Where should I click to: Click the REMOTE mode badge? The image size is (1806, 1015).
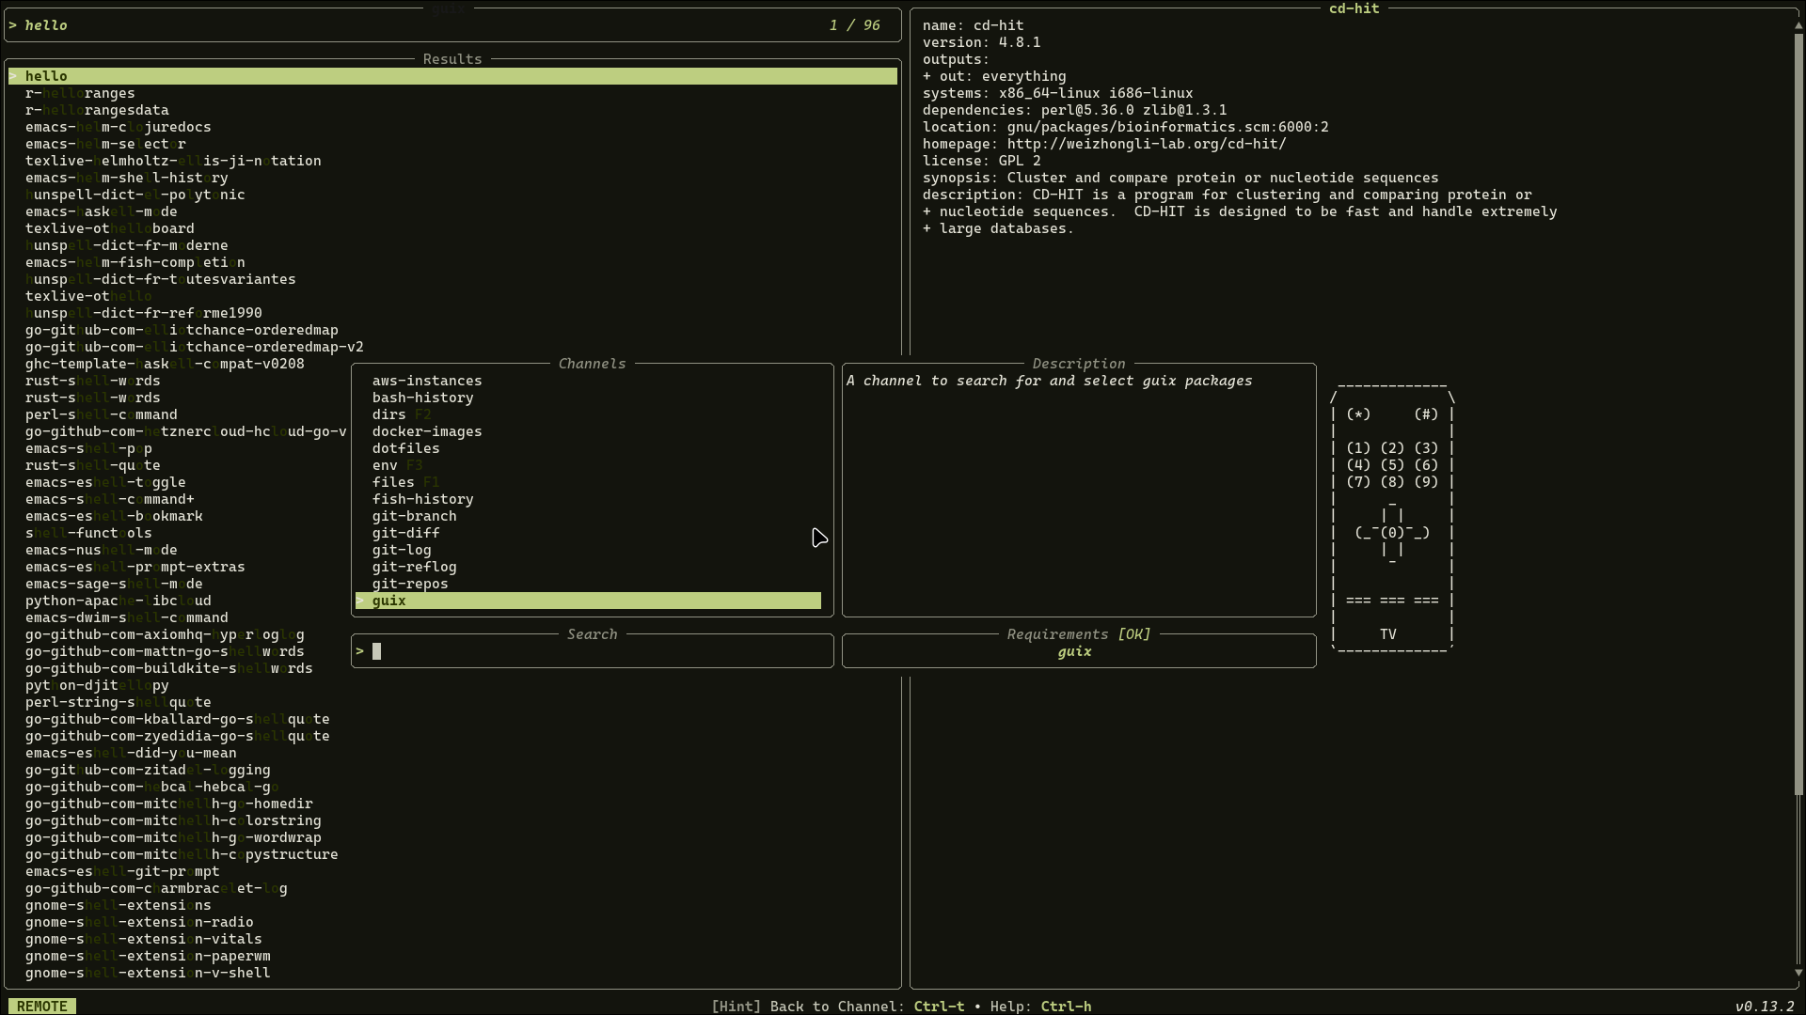42,1006
